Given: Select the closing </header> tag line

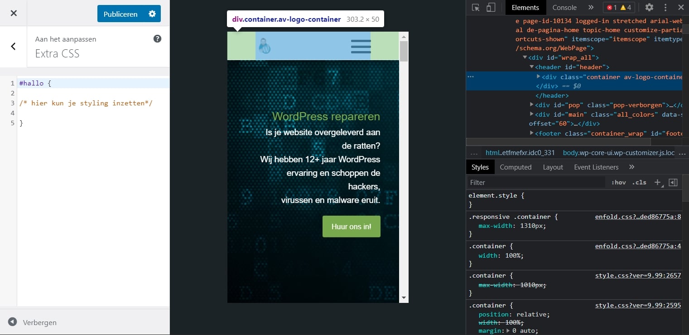Looking at the screenshot, I should (551, 95).
